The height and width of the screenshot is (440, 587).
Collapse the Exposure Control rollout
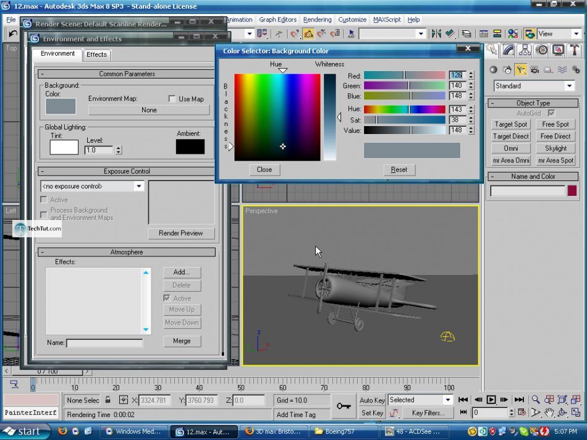127,171
